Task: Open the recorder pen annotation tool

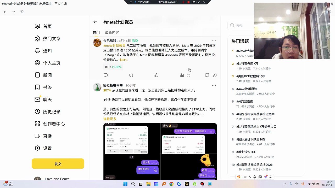Action: point(199,2)
